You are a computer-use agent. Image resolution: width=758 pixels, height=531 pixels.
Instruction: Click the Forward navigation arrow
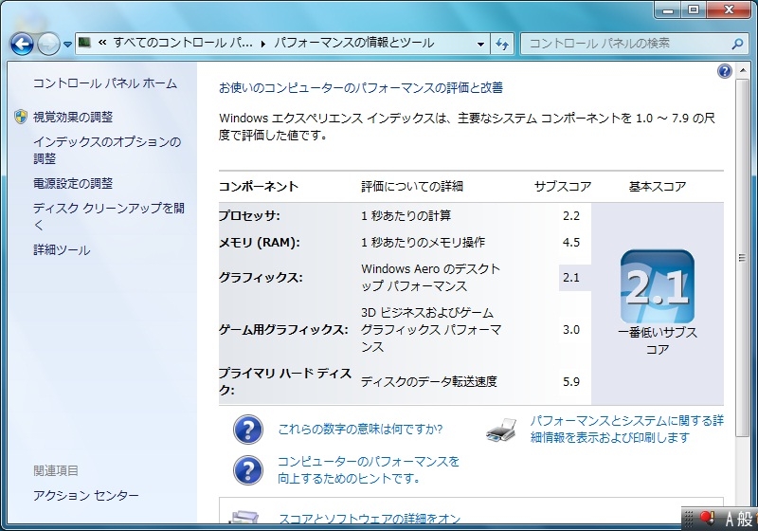[x=48, y=45]
